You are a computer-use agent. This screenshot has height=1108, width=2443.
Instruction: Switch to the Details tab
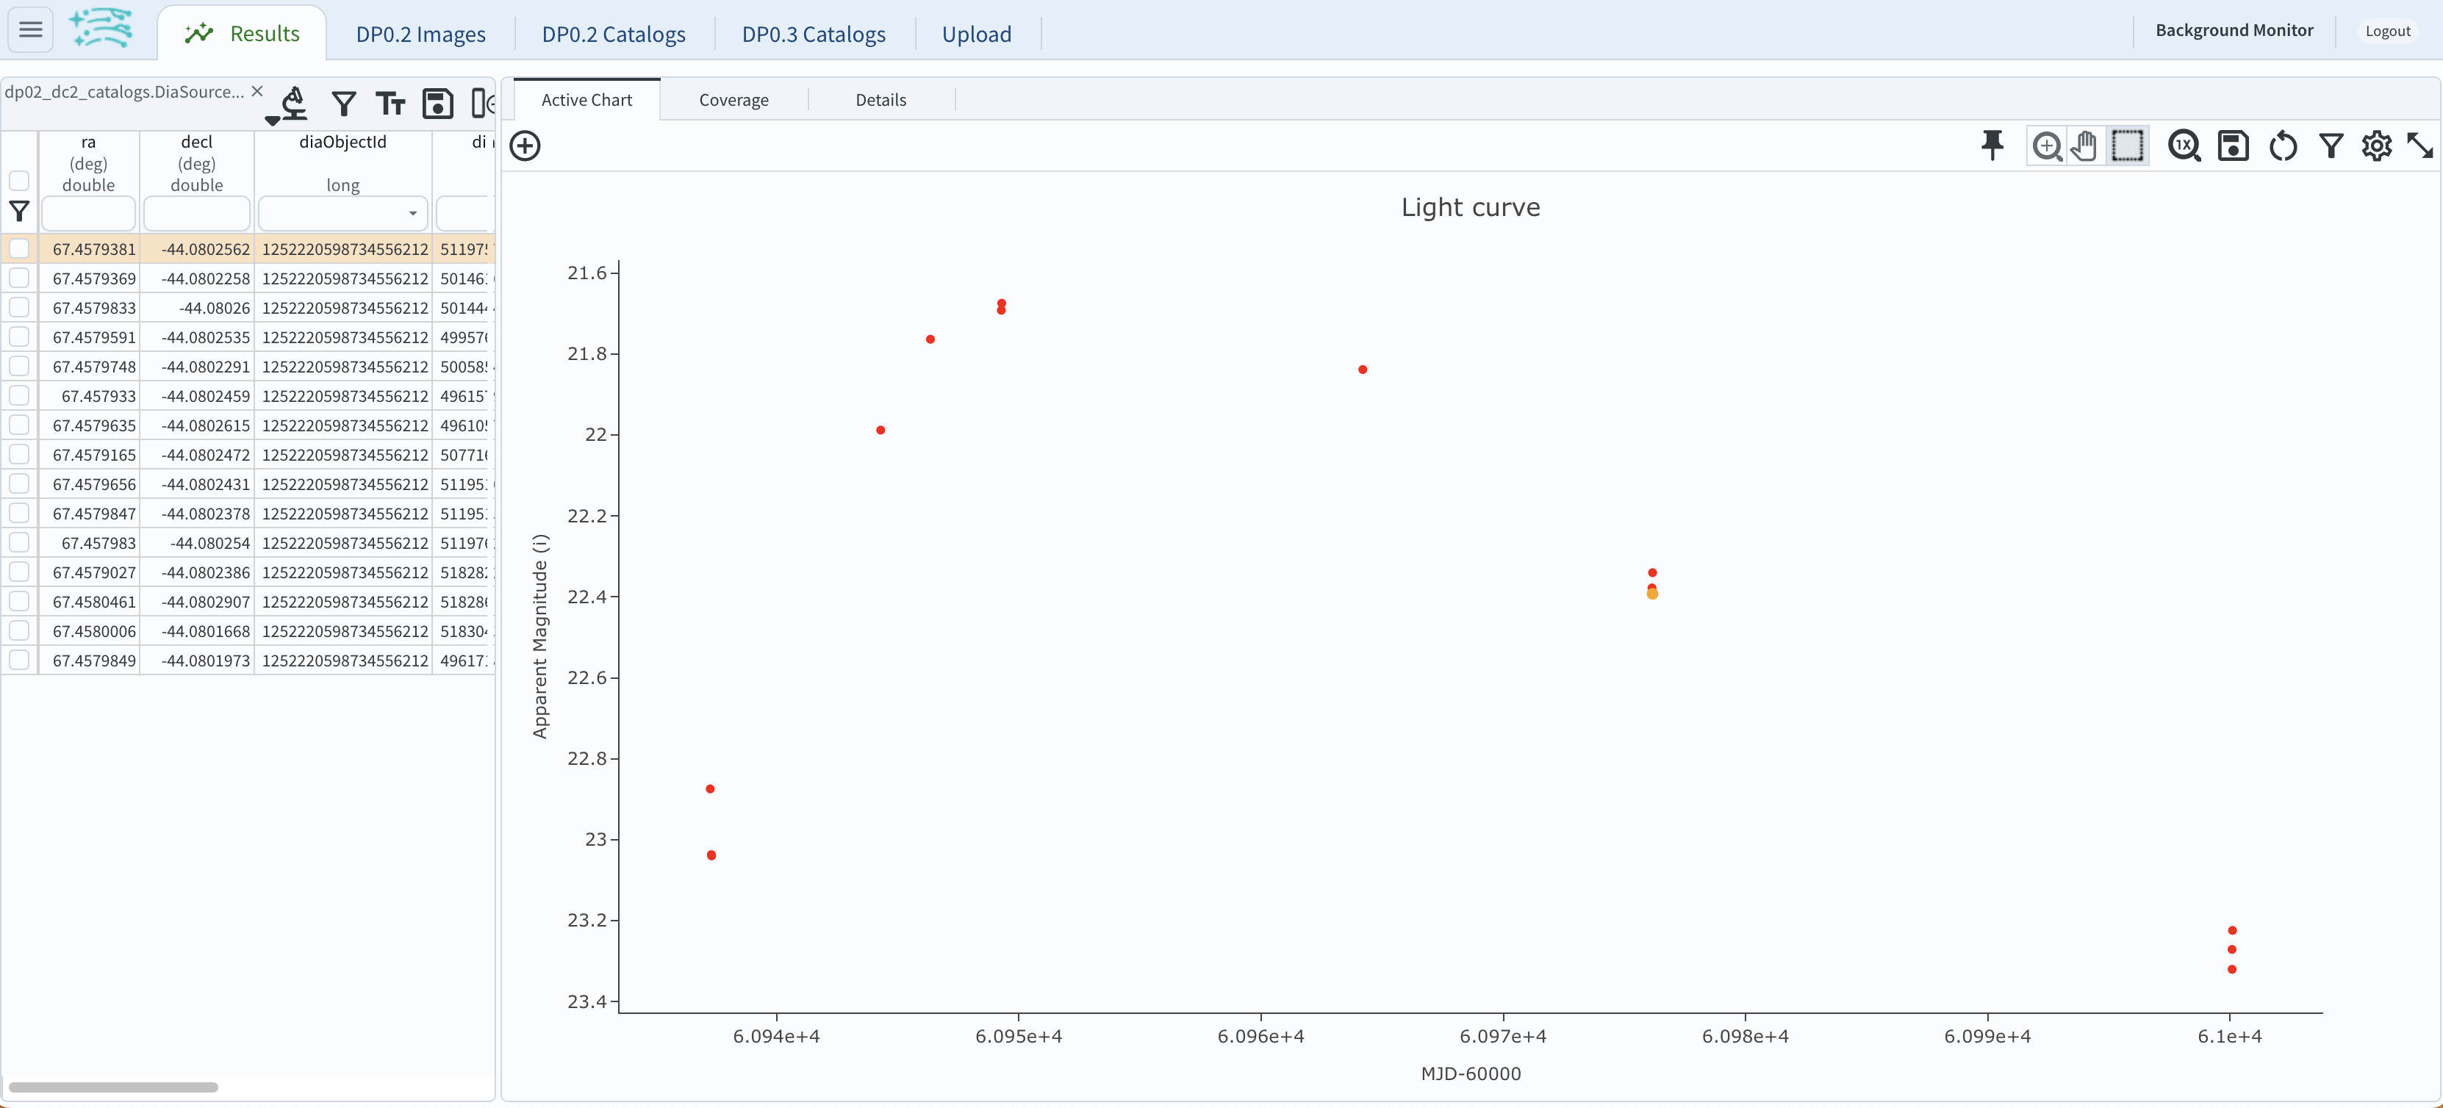tap(882, 98)
